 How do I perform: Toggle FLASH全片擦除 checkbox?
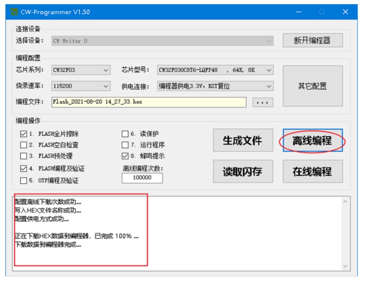(x=23, y=134)
